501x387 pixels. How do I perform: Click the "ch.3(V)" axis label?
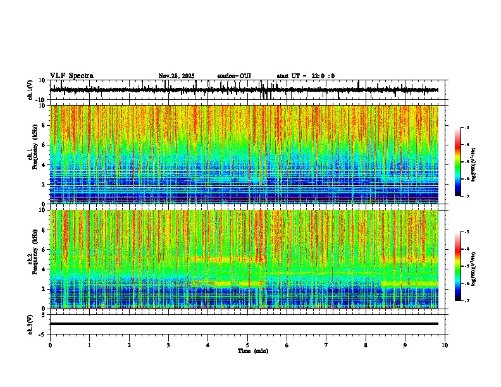(30, 324)
